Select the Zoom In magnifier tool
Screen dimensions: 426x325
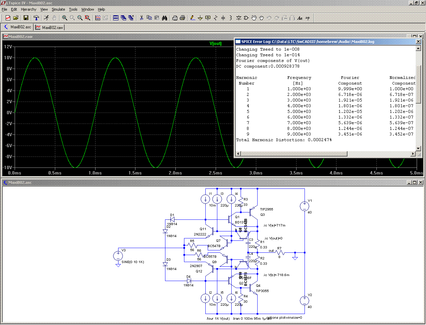tap(65, 18)
